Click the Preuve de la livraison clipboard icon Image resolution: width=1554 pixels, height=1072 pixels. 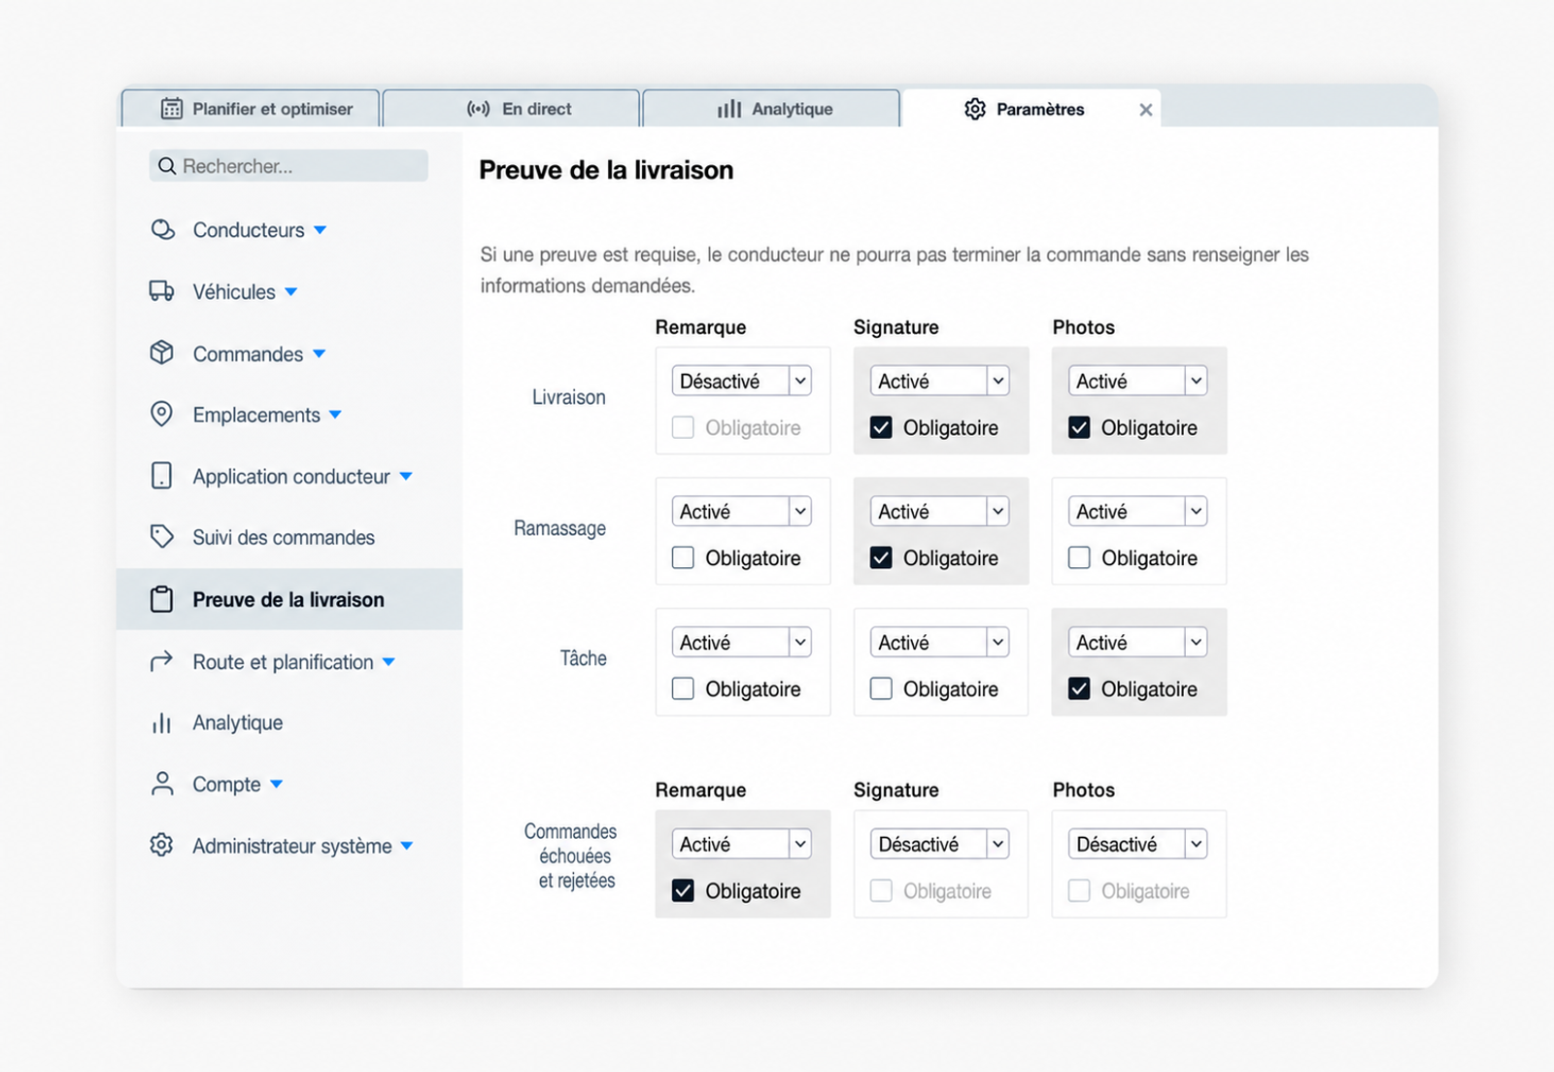(x=161, y=599)
